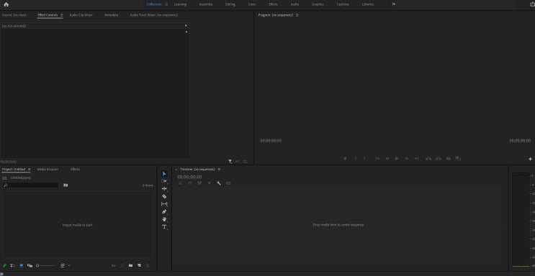Adjust Project thumbnail zoom slider

point(45,265)
